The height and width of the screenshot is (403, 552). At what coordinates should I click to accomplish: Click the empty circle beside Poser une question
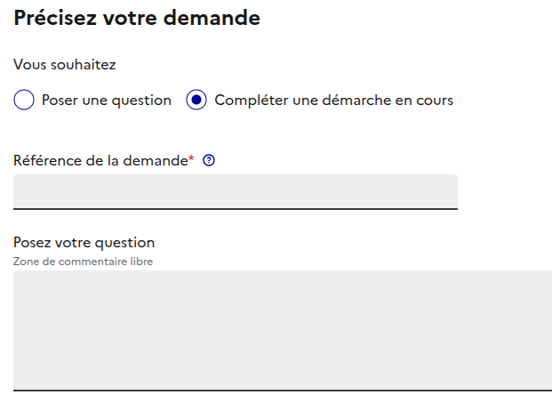coord(25,101)
